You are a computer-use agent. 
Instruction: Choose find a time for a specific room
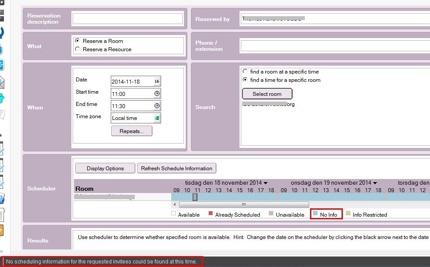point(245,80)
